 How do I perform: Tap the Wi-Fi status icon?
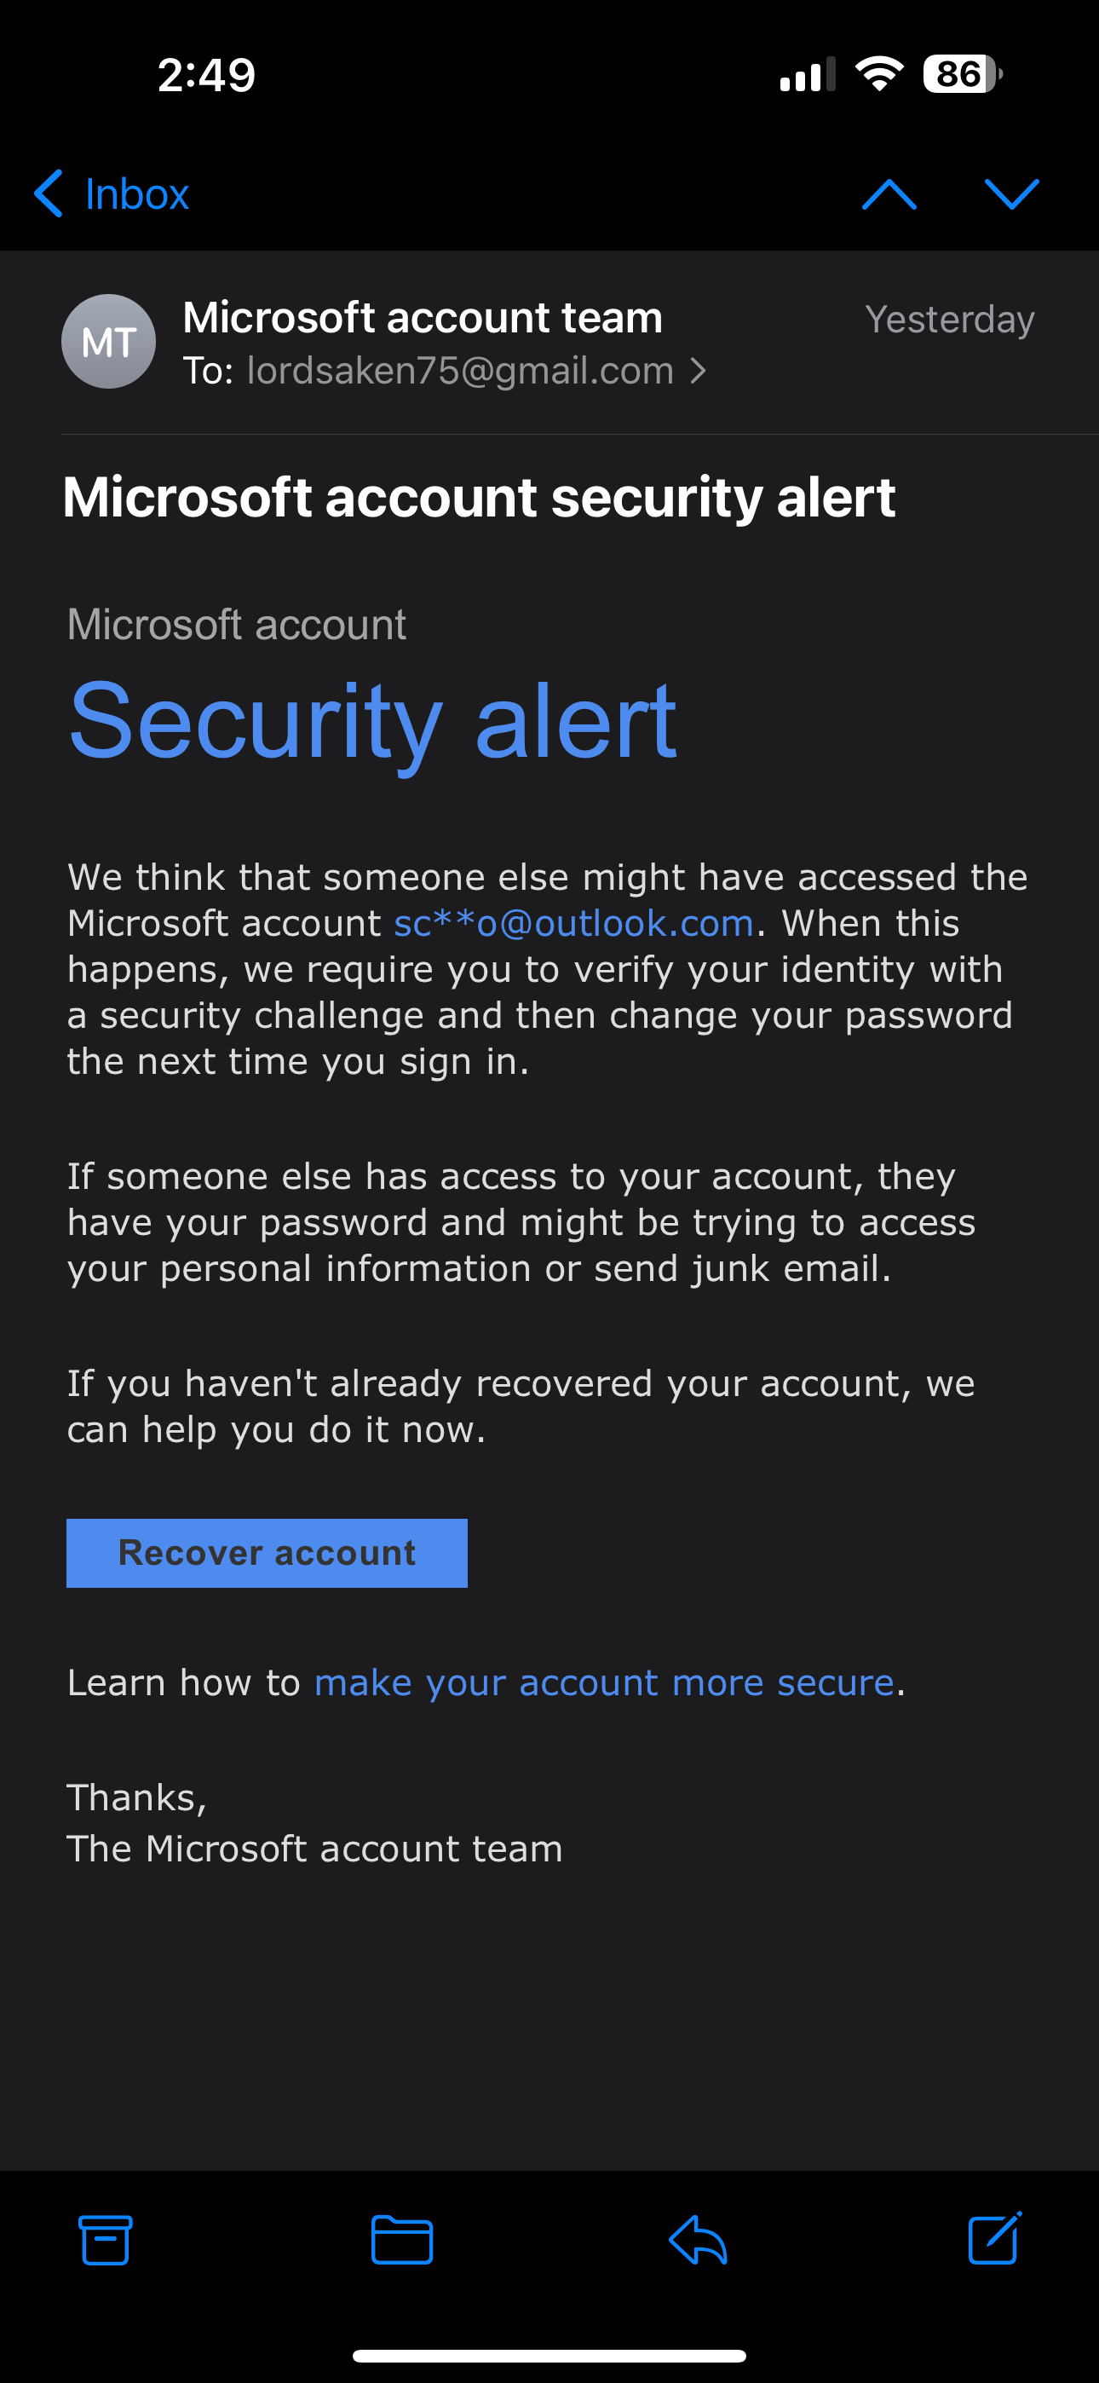point(880,74)
